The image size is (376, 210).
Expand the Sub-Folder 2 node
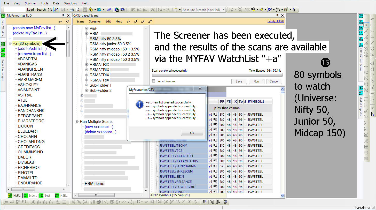[87, 91]
